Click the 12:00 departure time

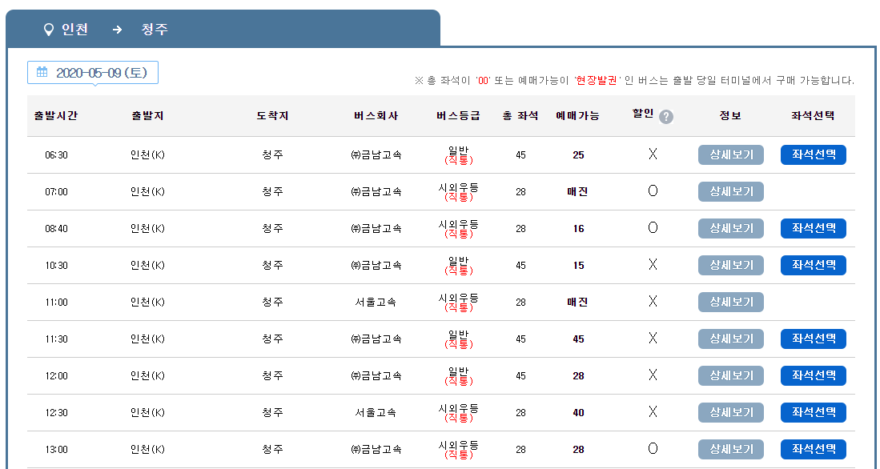click(x=56, y=376)
